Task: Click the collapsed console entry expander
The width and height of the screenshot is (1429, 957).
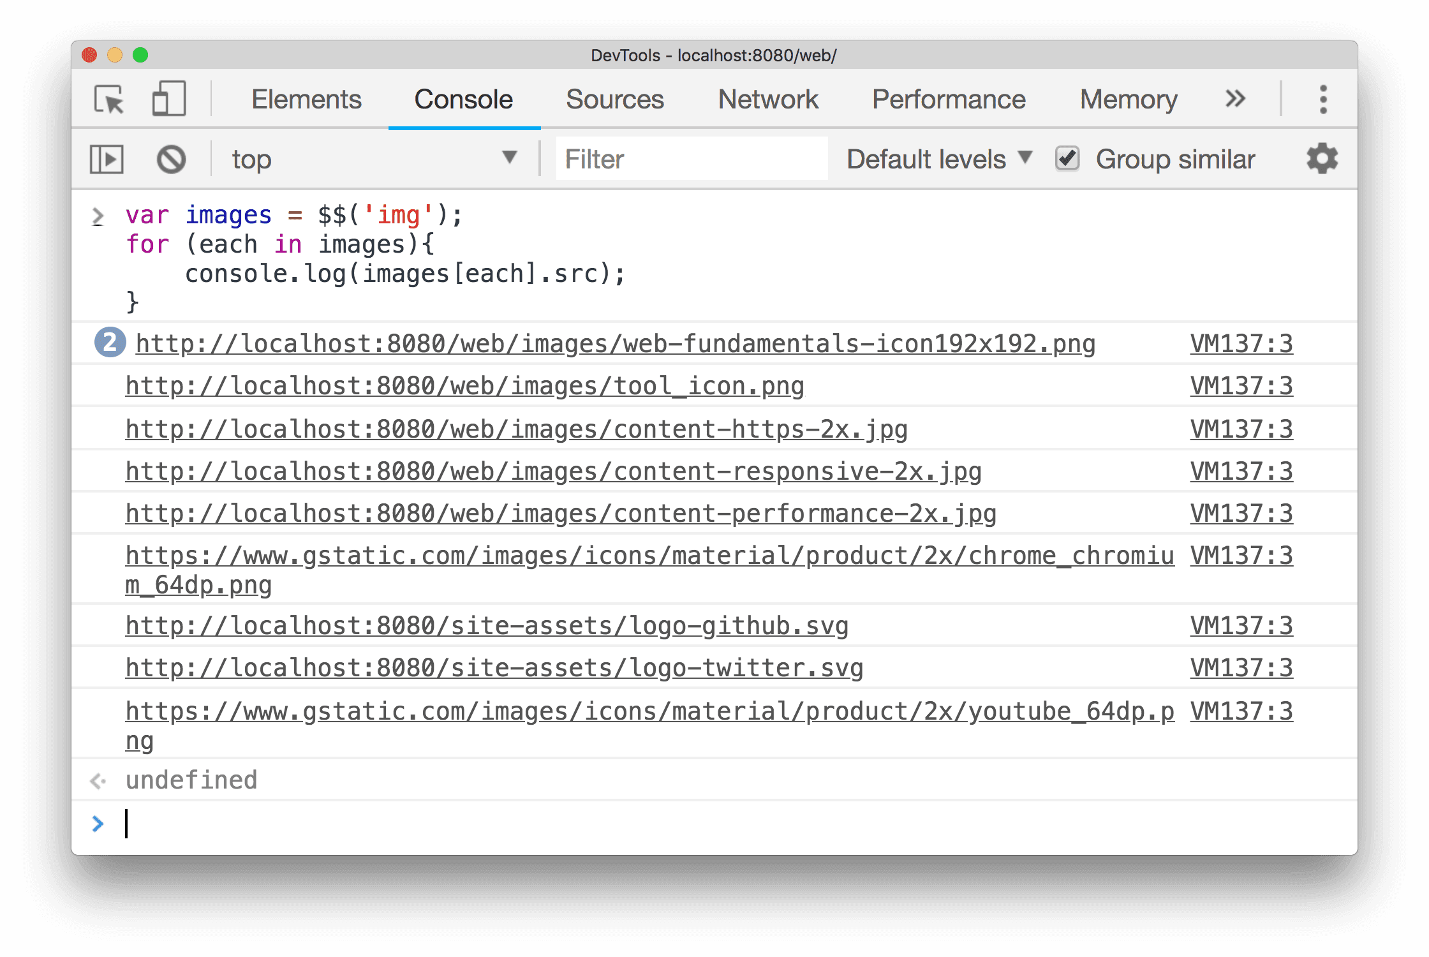Action: pyautogui.click(x=108, y=343)
